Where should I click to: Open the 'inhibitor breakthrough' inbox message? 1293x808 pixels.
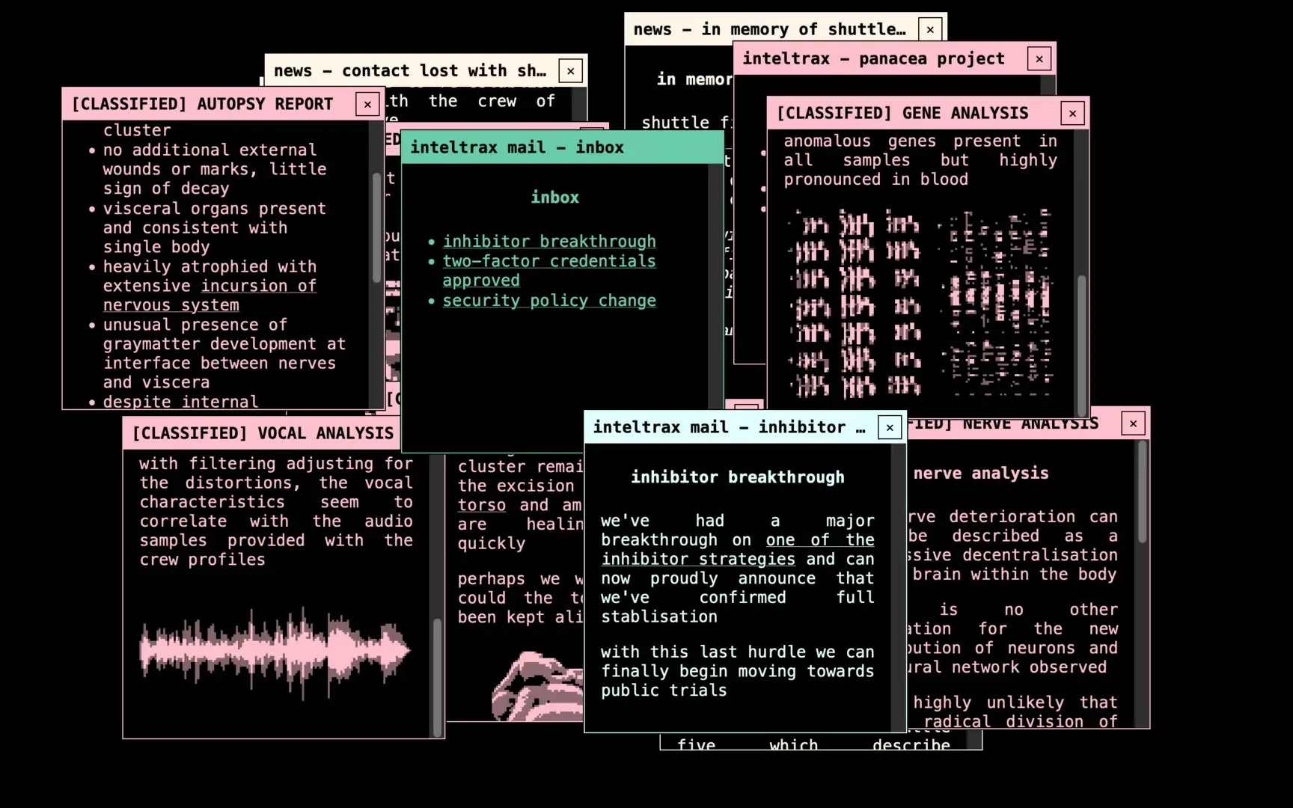548,242
